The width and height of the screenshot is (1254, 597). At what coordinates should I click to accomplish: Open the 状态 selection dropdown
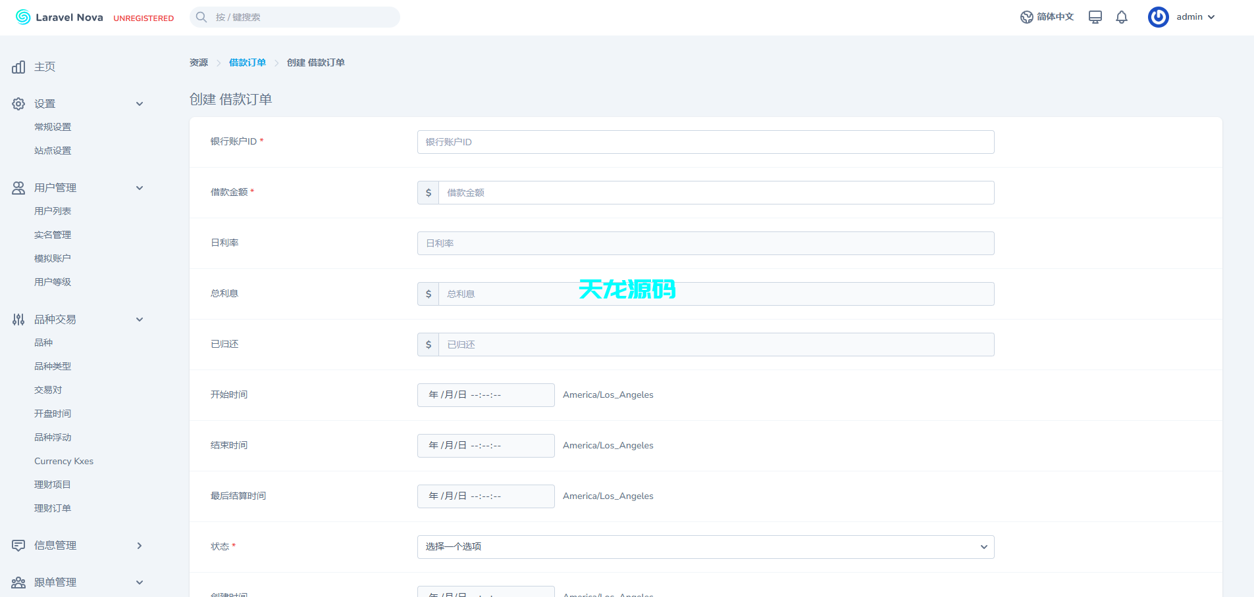(705, 546)
